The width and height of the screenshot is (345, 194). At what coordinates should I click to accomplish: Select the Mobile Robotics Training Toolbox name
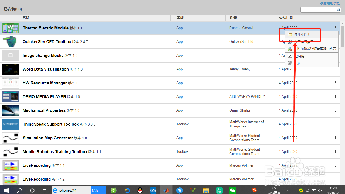click(55, 152)
